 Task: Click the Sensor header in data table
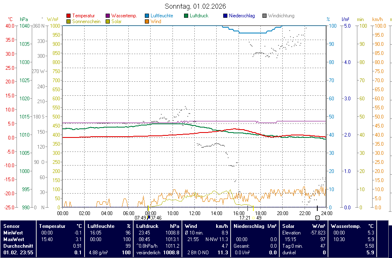[x=12, y=226]
